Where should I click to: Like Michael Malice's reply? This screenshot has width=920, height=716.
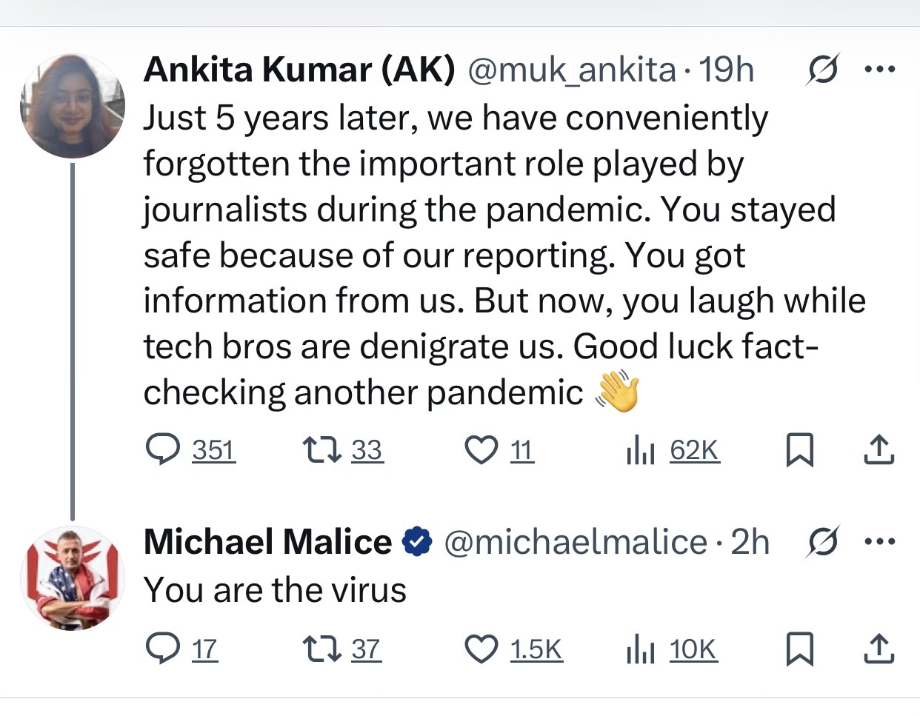click(481, 649)
